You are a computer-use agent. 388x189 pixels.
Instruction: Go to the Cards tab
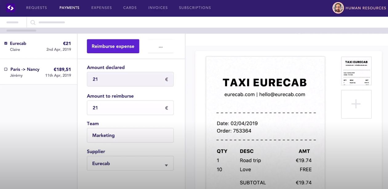(x=130, y=8)
